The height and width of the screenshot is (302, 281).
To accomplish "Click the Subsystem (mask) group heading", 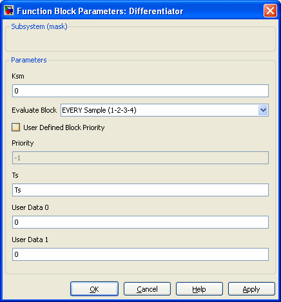I will point(39,26).
